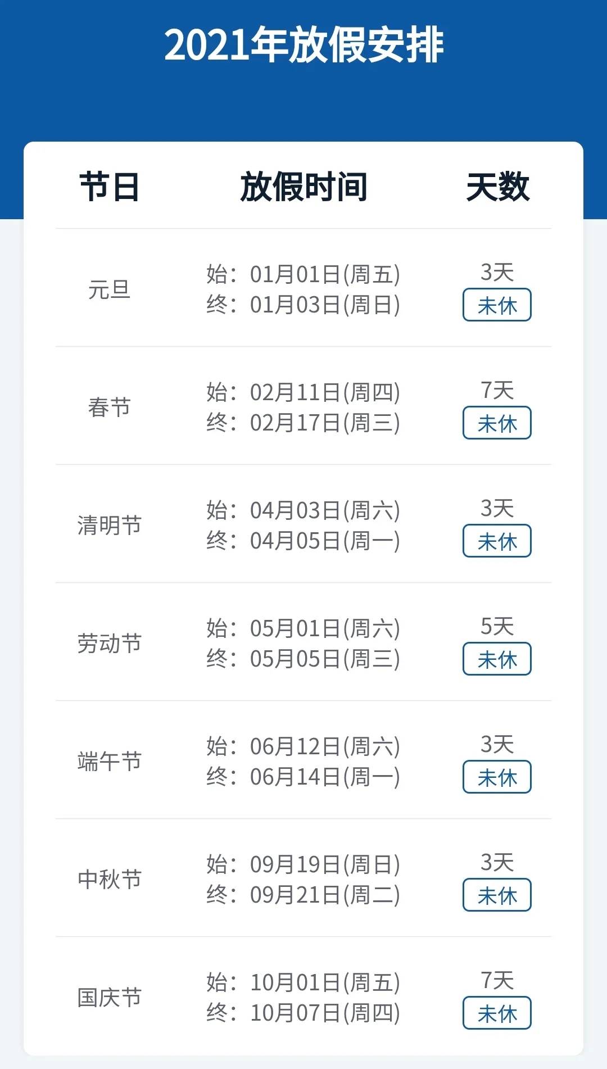The image size is (607, 1069).
Task: Open the 春节 holiday name
Action: coord(109,408)
